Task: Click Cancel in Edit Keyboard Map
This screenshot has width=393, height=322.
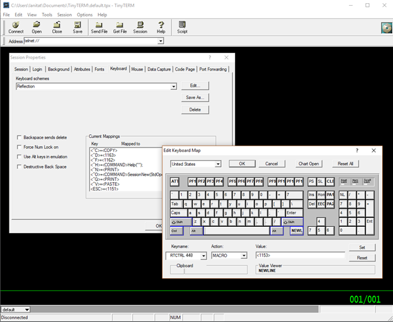Action: pyautogui.click(x=271, y=164)
